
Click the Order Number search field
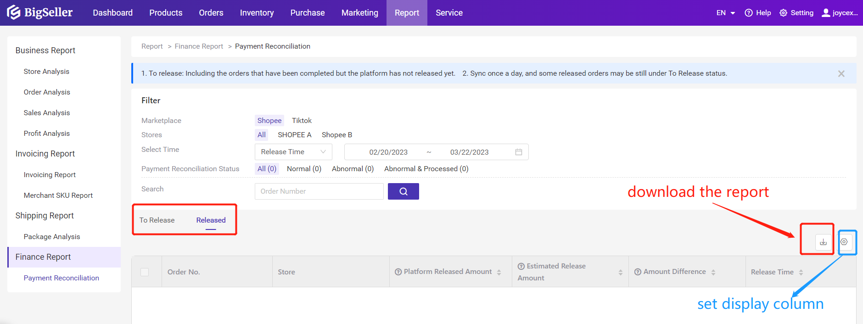[x=319, y=191]
